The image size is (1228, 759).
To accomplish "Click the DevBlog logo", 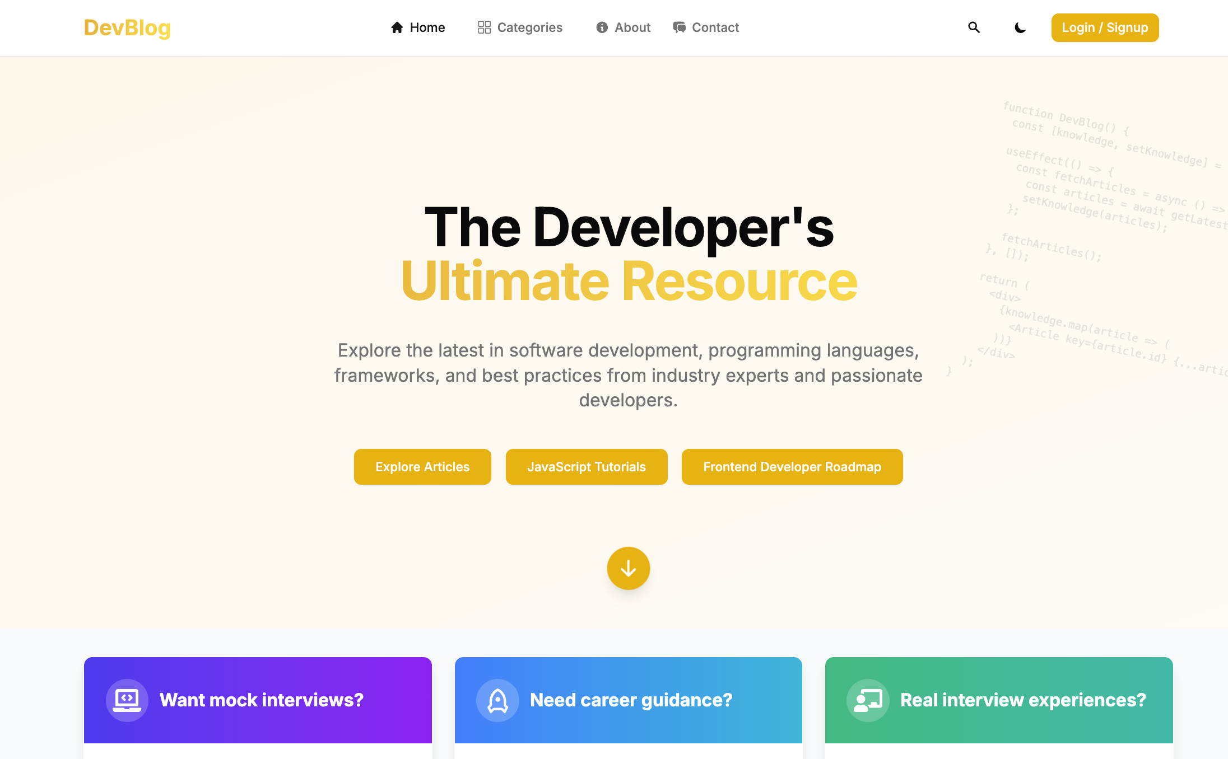I will point(127,28).
